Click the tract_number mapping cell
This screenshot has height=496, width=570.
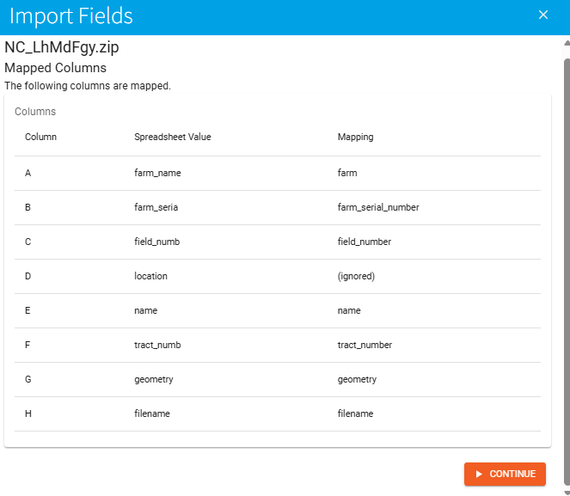pyautogui.click(x=365, y=345)
